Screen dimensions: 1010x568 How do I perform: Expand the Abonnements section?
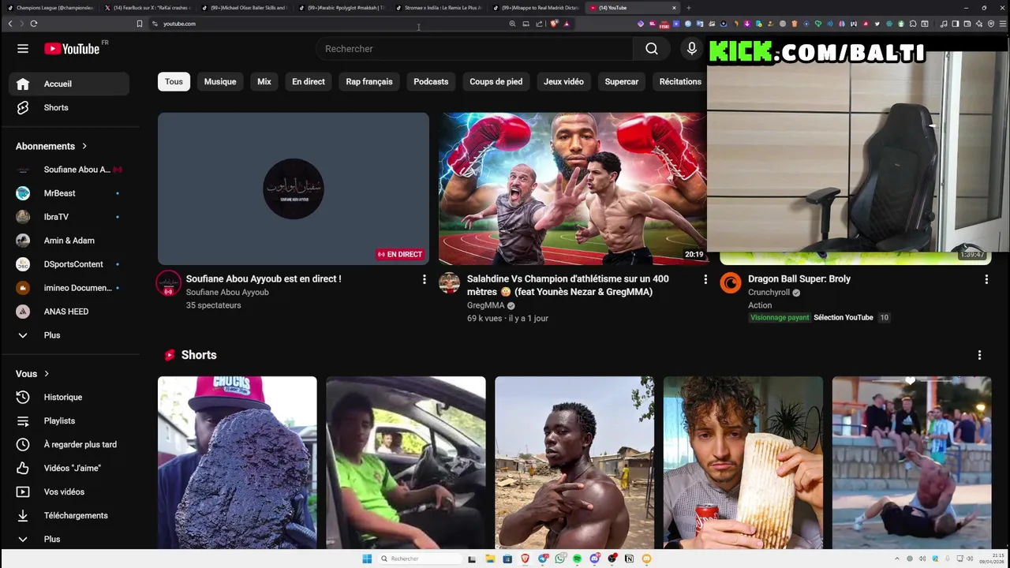click(51, 146)
